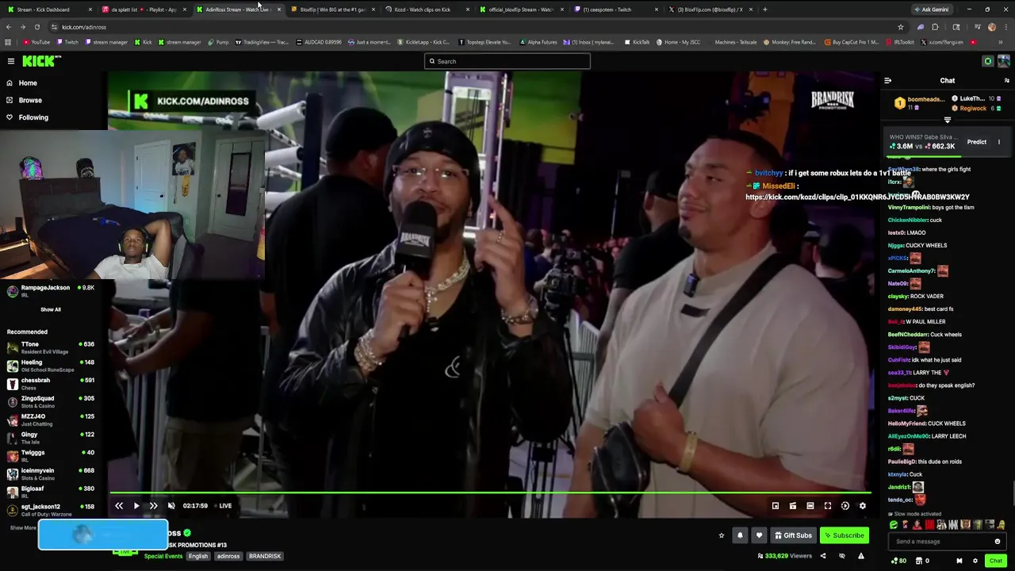The width and height of the screenshot is (1015, 571).
Task: Click the circular playback speed icon
Action: point(845,506)
